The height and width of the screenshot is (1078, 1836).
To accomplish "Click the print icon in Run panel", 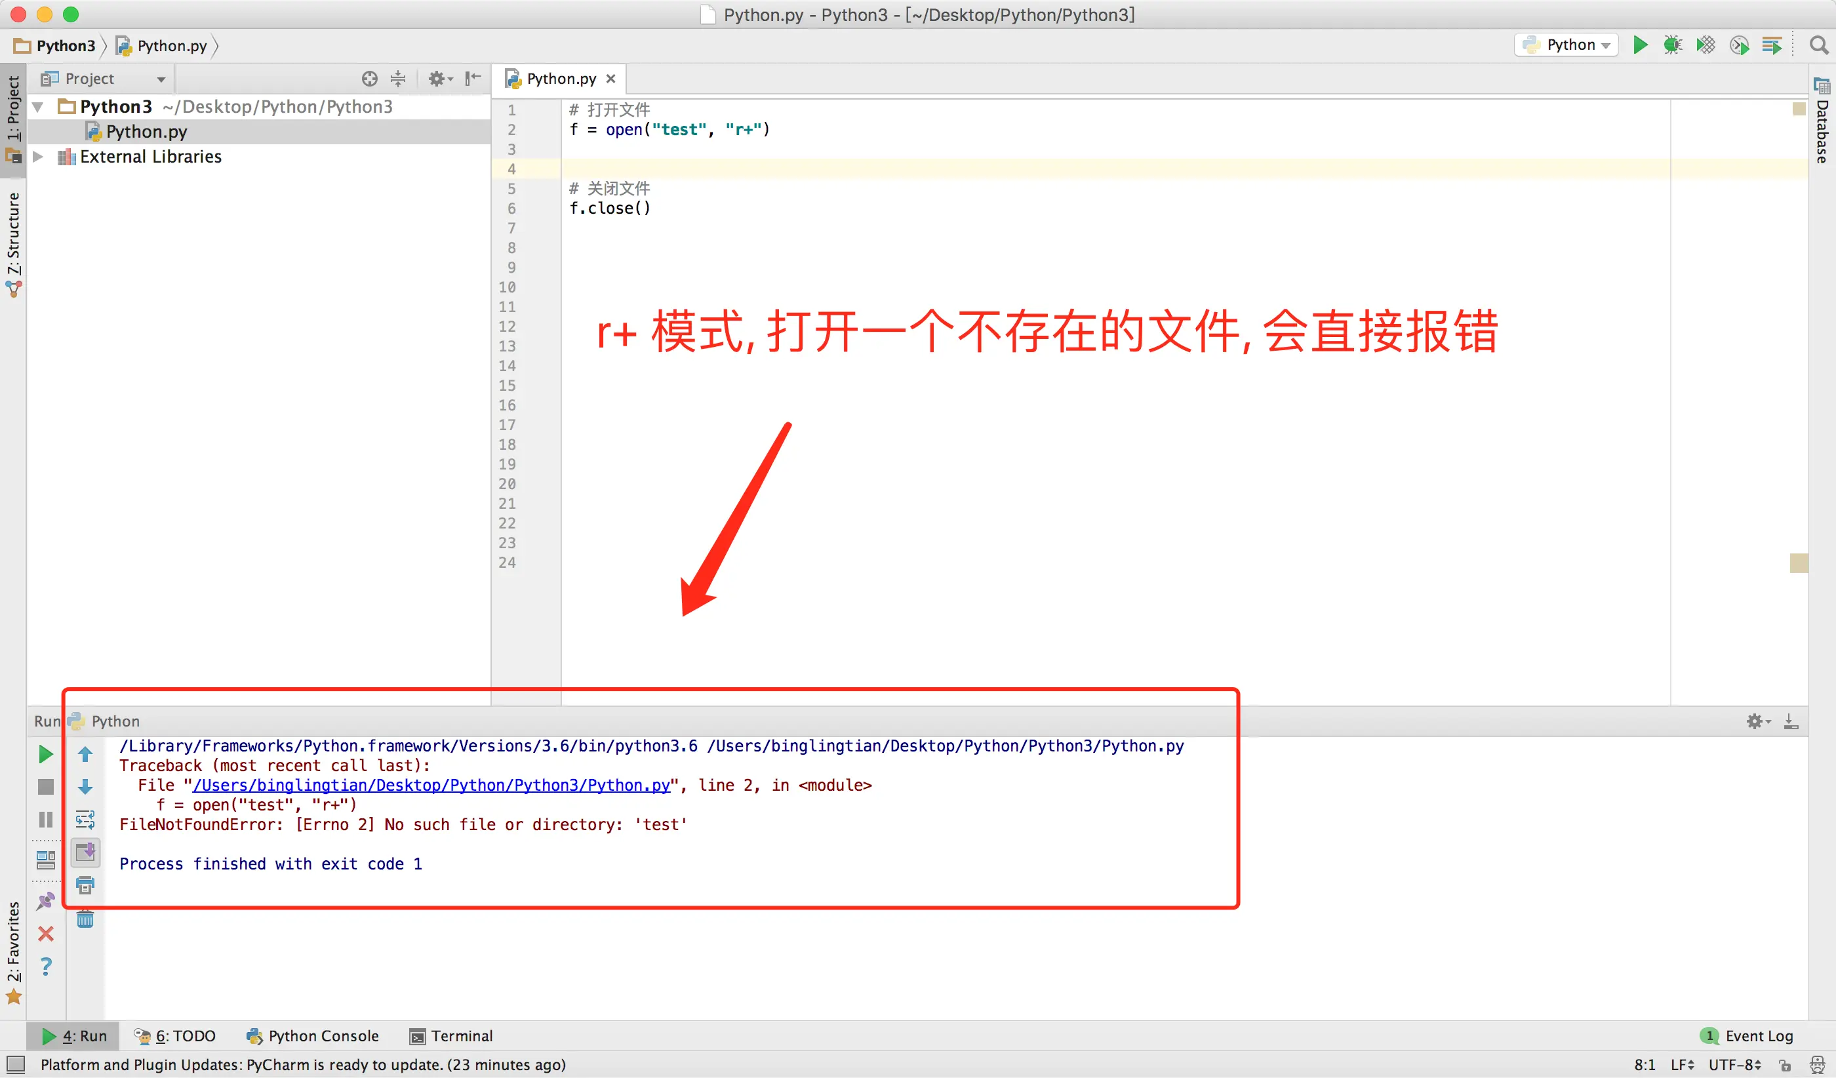I will pyautogui.click(x=85, y=886).
